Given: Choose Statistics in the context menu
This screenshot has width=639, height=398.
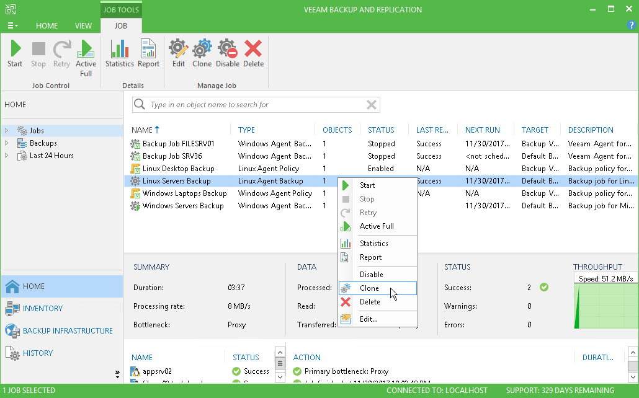Looking at the screenshot, I should click(x=378, y=243).
